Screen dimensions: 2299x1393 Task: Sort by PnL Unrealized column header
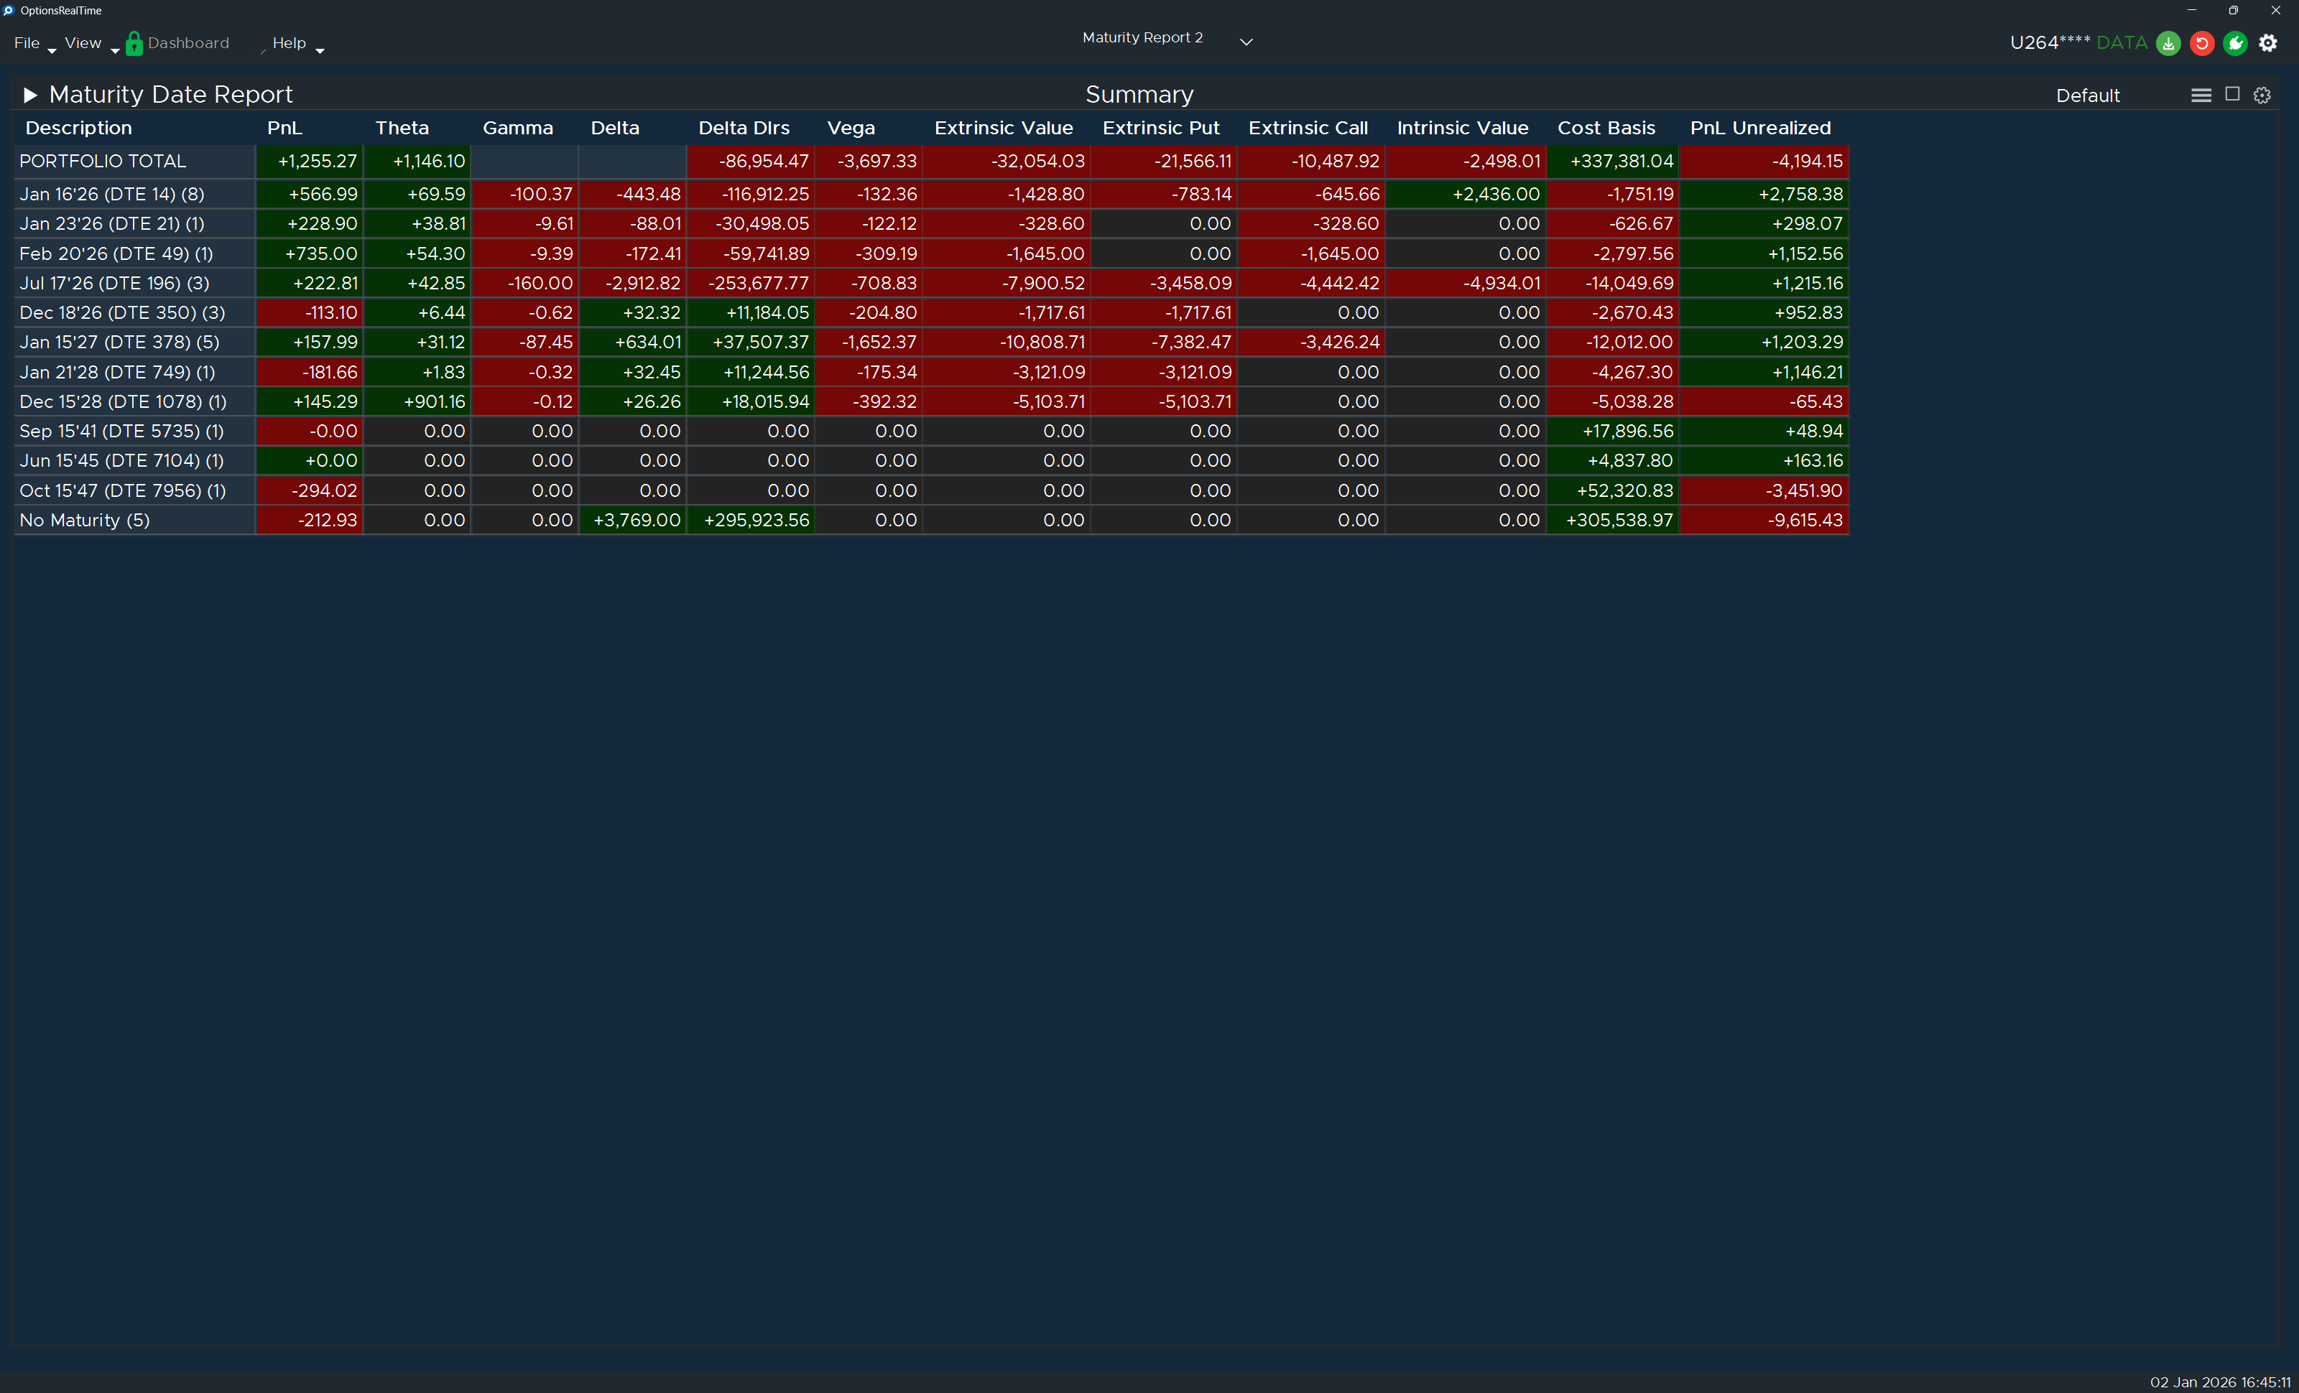[x=1759, y=128]
